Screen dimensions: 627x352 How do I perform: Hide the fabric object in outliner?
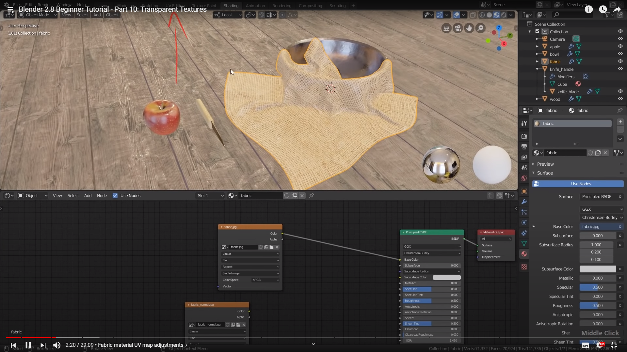click(x=620, y=61)
